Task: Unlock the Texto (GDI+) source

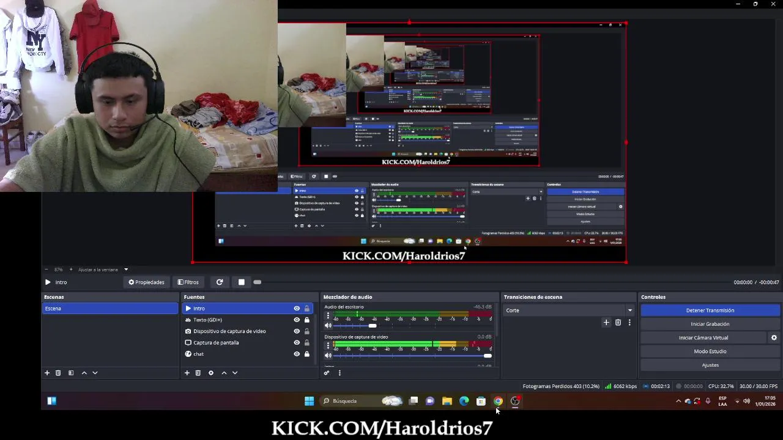Action: (307, 320)
